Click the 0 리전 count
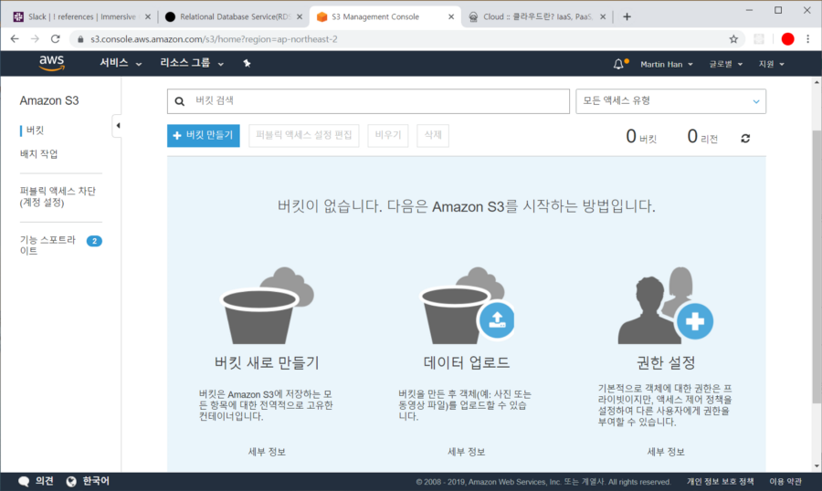 click(702, 137)
